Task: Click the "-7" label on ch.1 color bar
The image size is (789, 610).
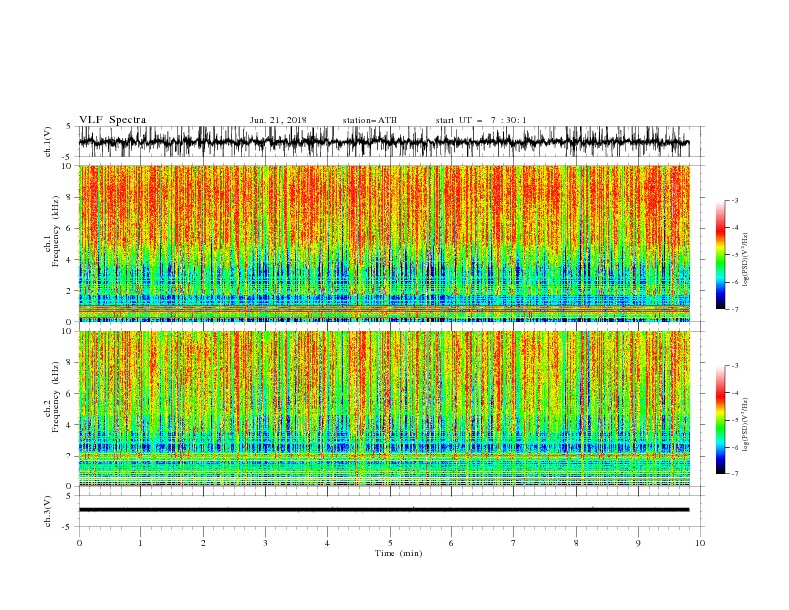Action: (735, 309)
